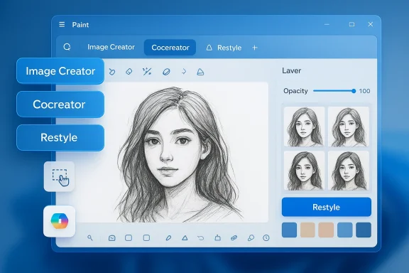Image resolution: width=409 pixels, height=273 pixels.
Task: Choose the top-right portrait thumbnail
Action: click(x=349, y=127)
